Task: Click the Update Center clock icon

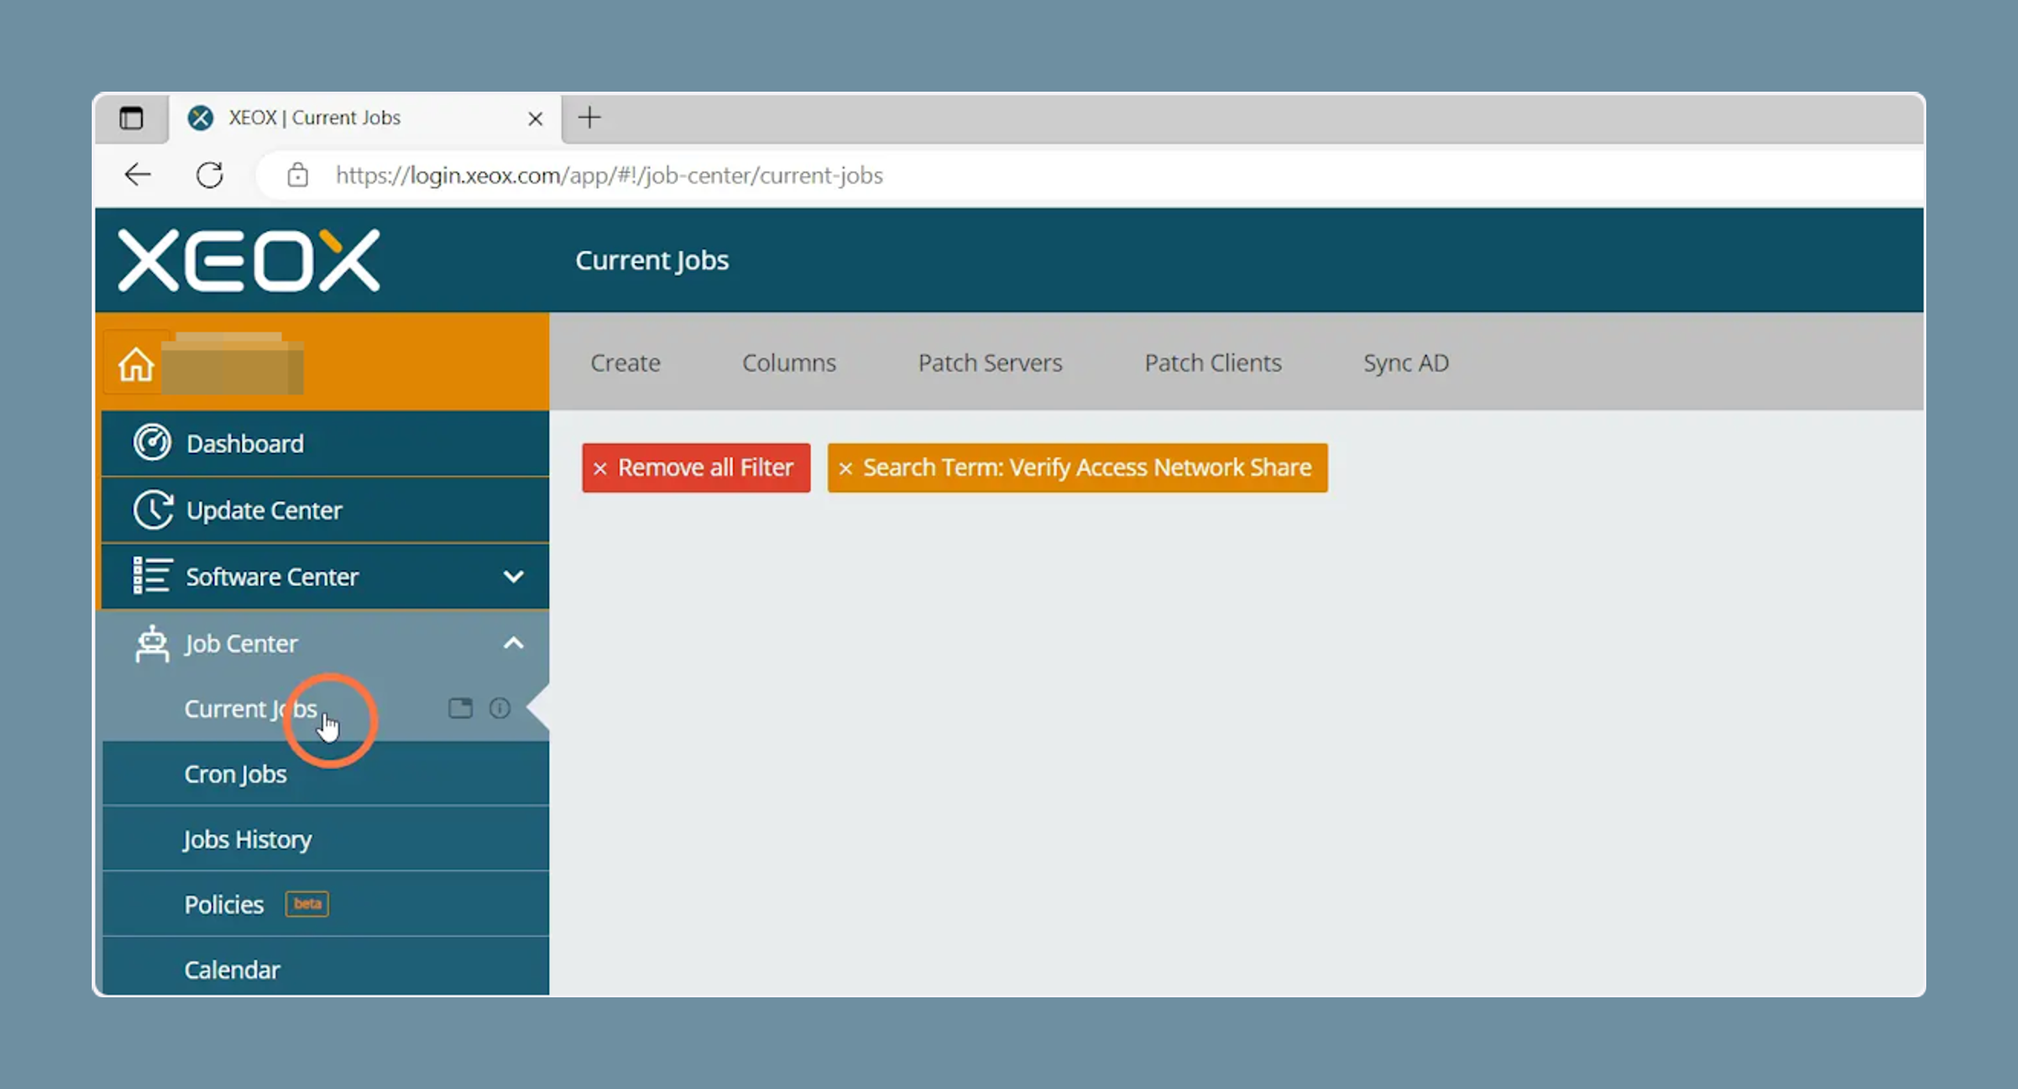Action: pyautogui.click(x=152, y=510)
